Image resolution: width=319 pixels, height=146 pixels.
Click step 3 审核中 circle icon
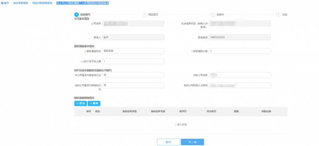pyautogui.click(x=213, y=15)
